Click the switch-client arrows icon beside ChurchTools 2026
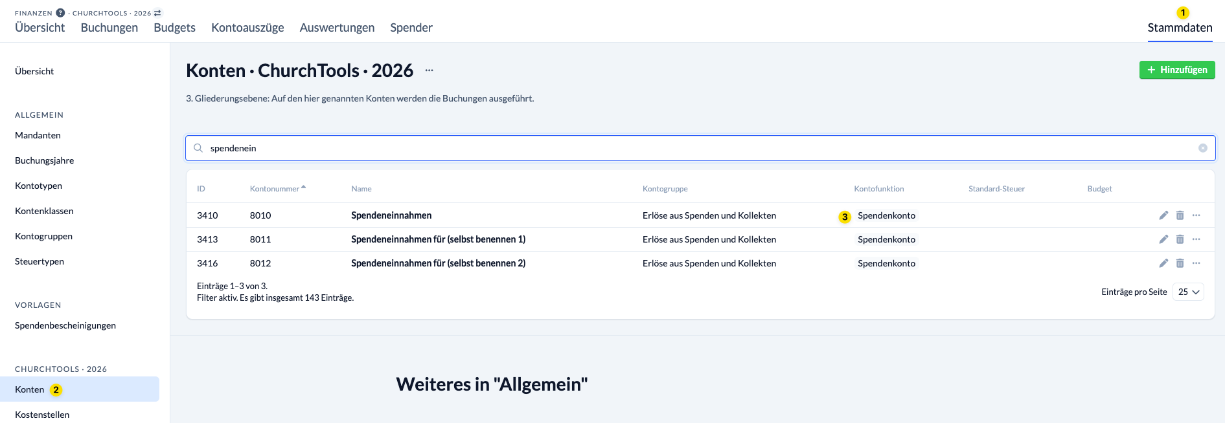The image size is (1225, 423). 157,13
